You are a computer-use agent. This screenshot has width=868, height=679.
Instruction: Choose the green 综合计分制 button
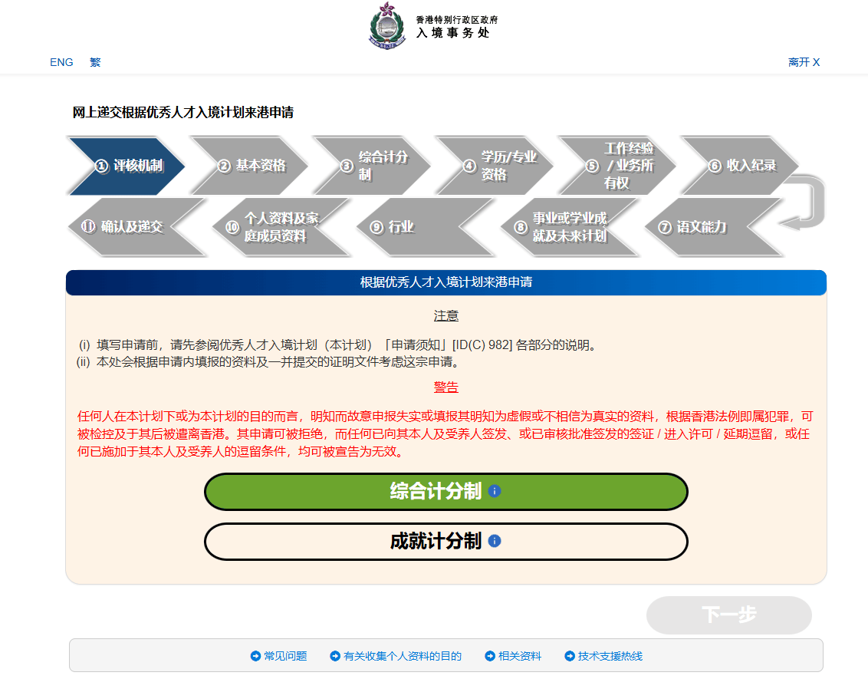446,492
